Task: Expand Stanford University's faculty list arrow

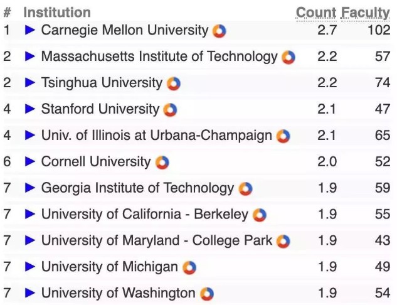Action: coord(30,109)
